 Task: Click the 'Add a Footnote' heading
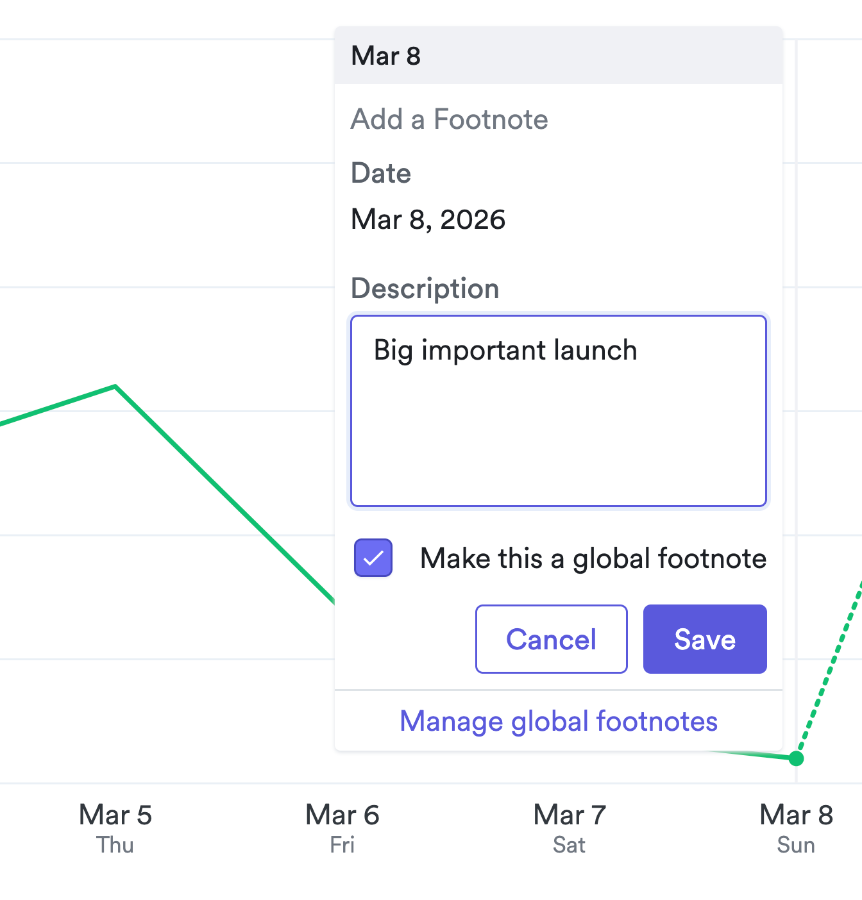click(x=449, y=120)
